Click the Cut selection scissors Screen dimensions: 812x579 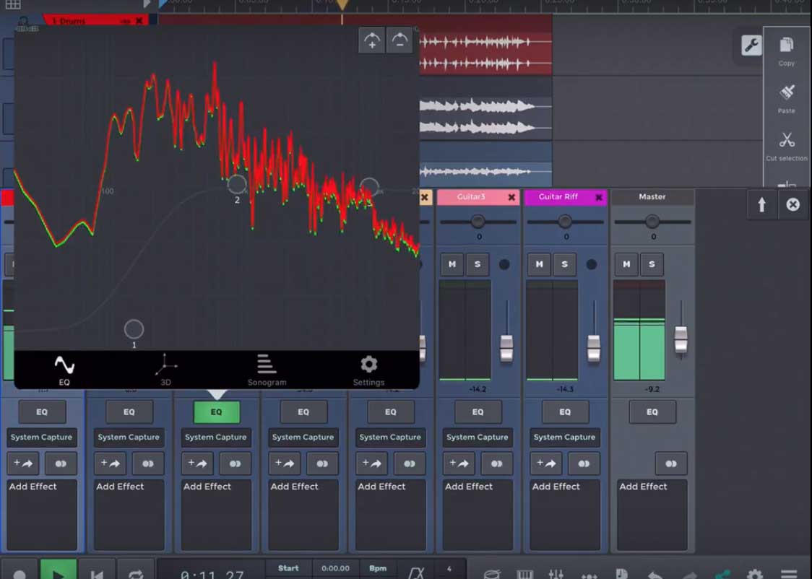pyautogui.click(x=787, y=143)
